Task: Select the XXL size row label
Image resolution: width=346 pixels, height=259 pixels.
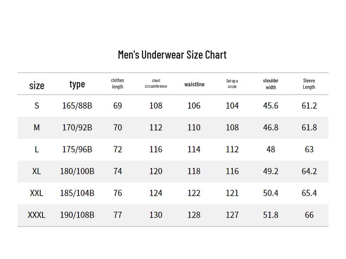Action: pos(37,193)
